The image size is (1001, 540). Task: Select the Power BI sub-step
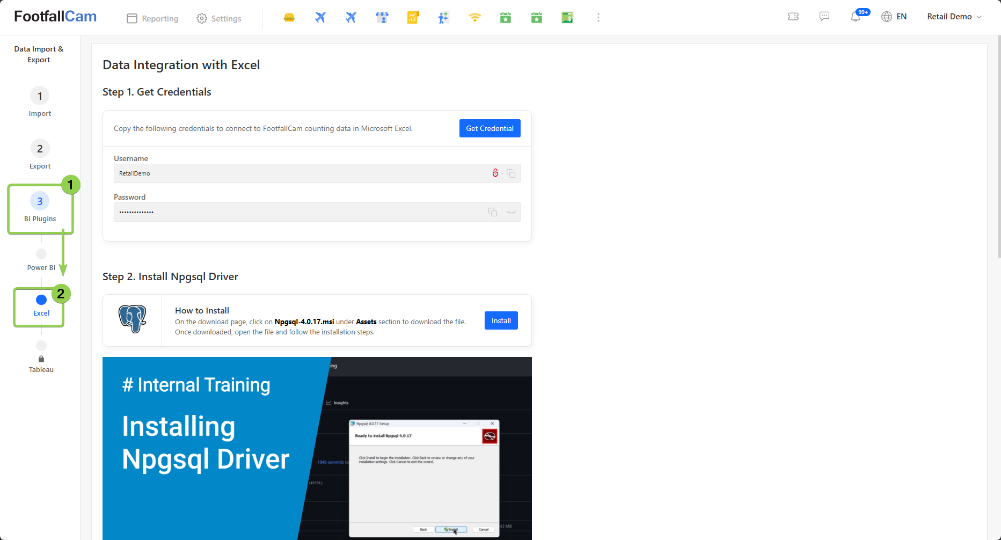point(41,260)
